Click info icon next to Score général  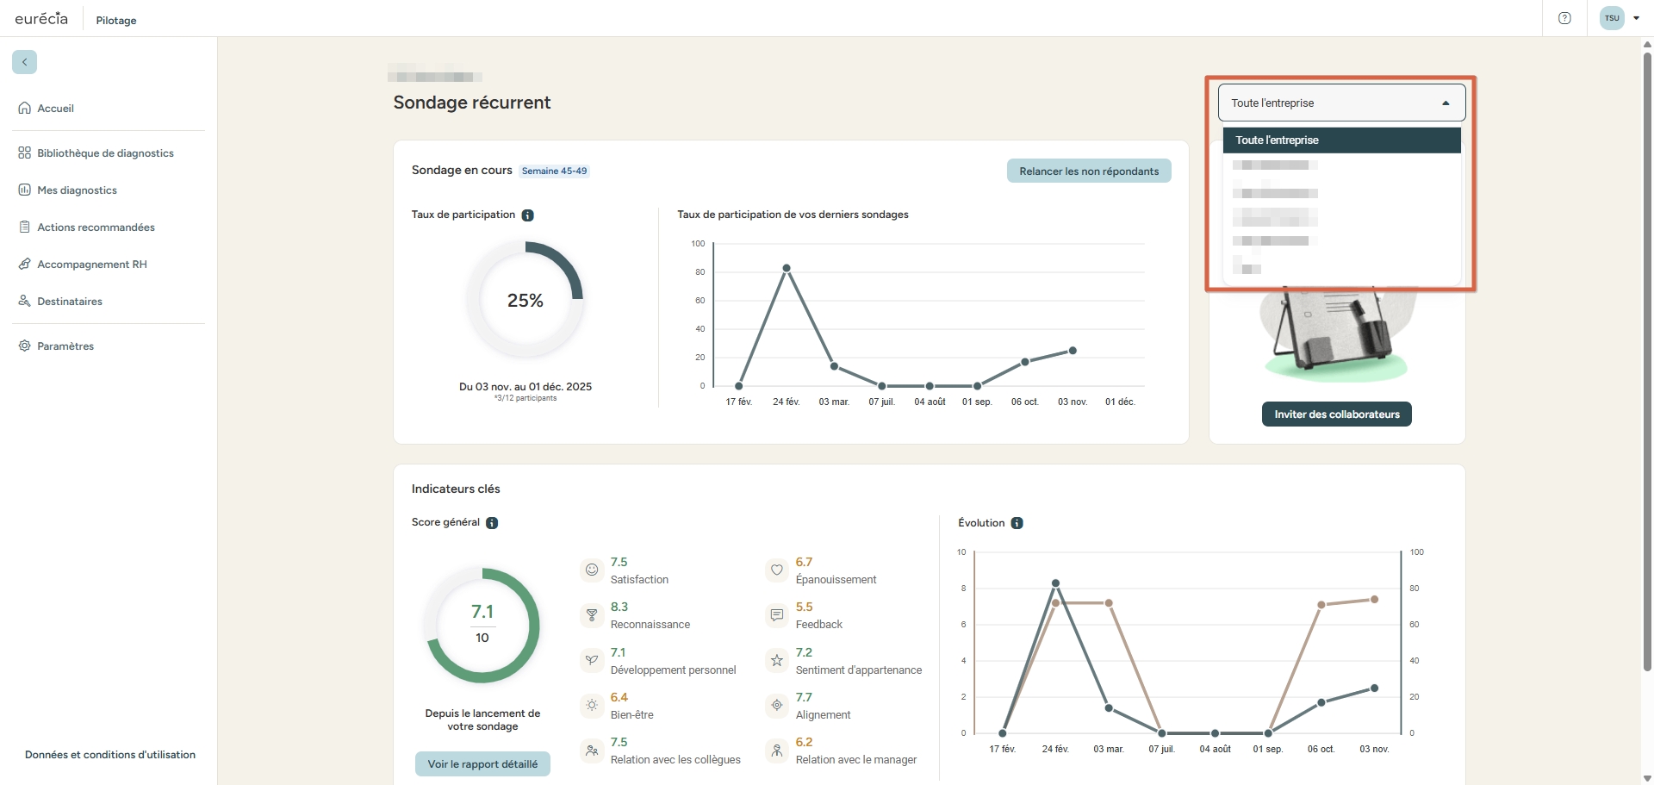492,523
